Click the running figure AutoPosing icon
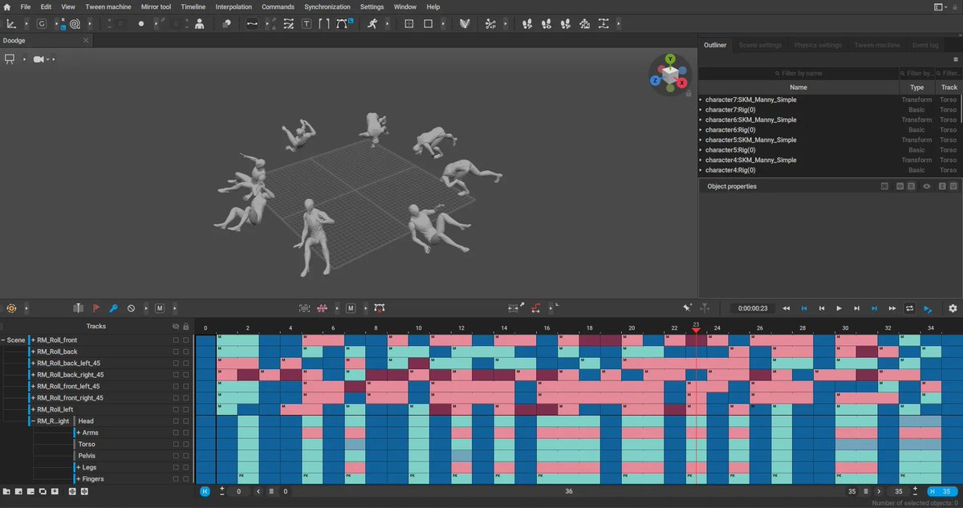Screen dimensions: 963x508 (372, 24)
